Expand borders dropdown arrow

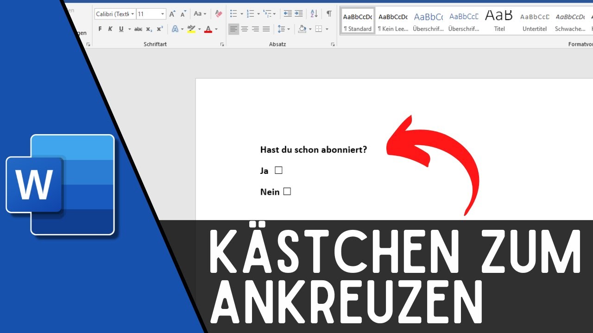(x=327, y=29)
